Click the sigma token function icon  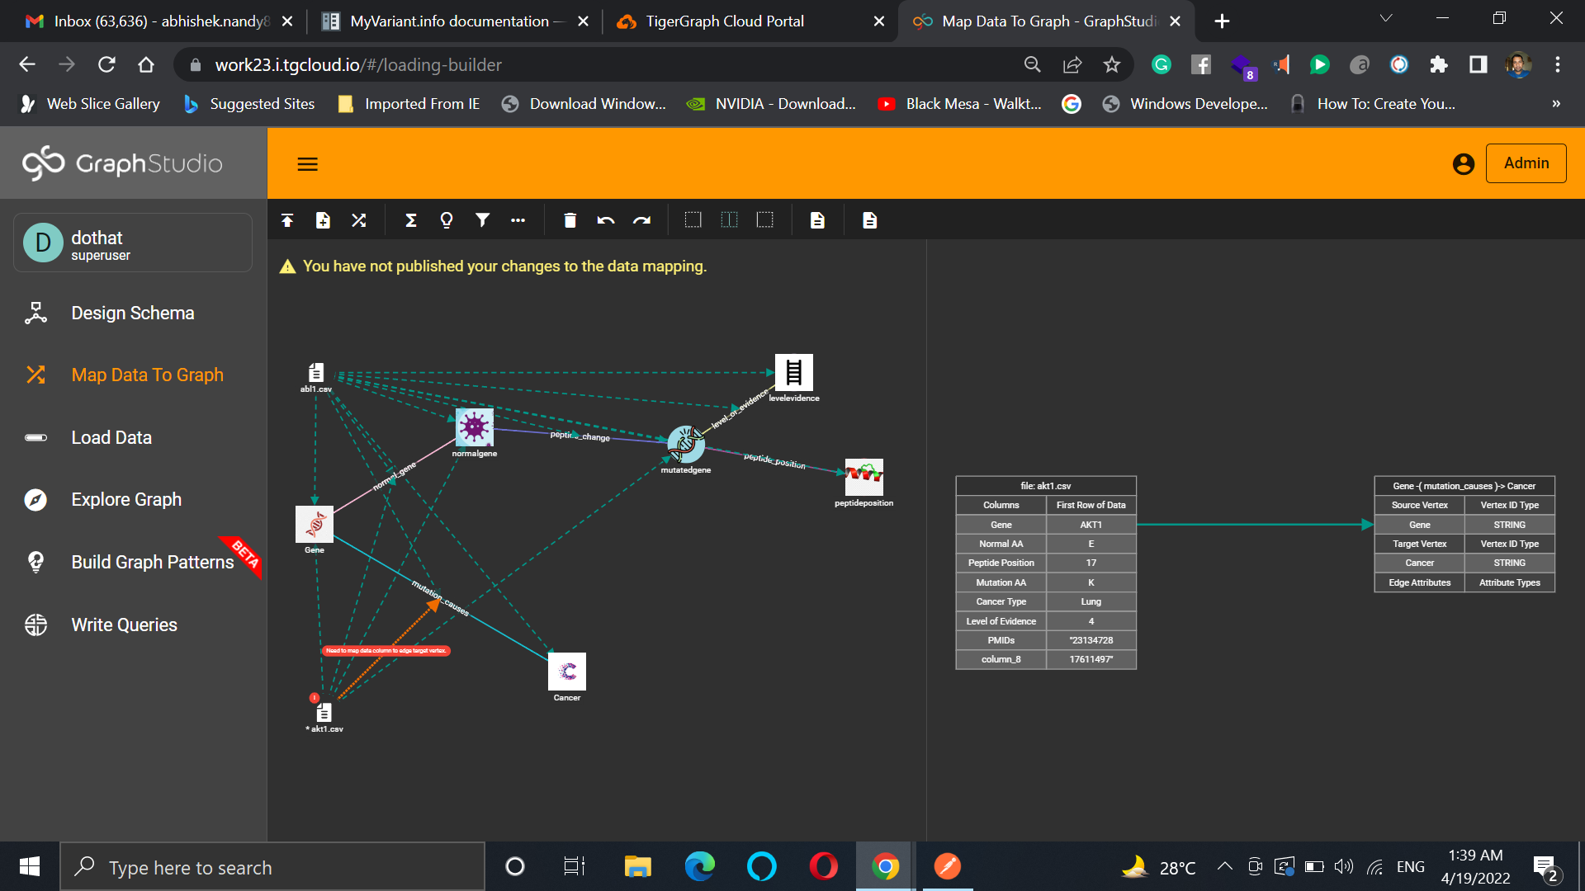click(410, 220)
